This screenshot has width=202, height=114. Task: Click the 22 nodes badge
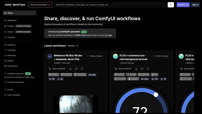(92, 75)
